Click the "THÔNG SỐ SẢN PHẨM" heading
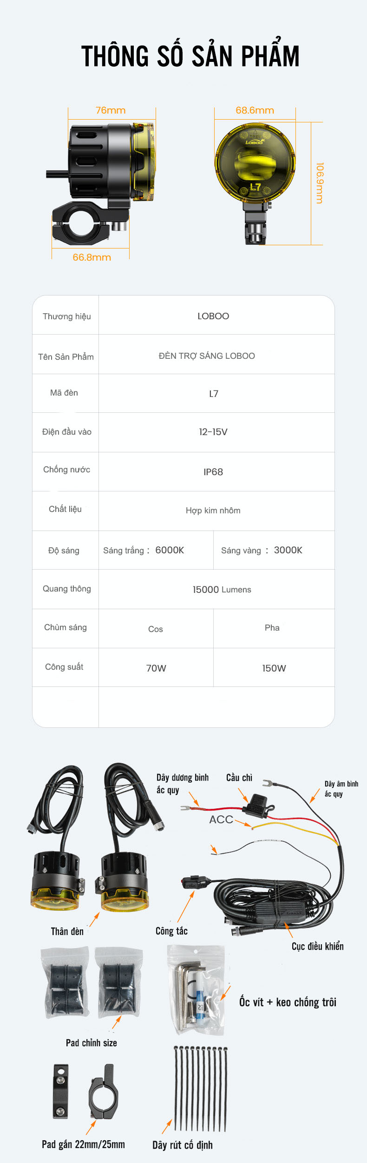This screenshot has height=1163, width=367. [190, 56]
